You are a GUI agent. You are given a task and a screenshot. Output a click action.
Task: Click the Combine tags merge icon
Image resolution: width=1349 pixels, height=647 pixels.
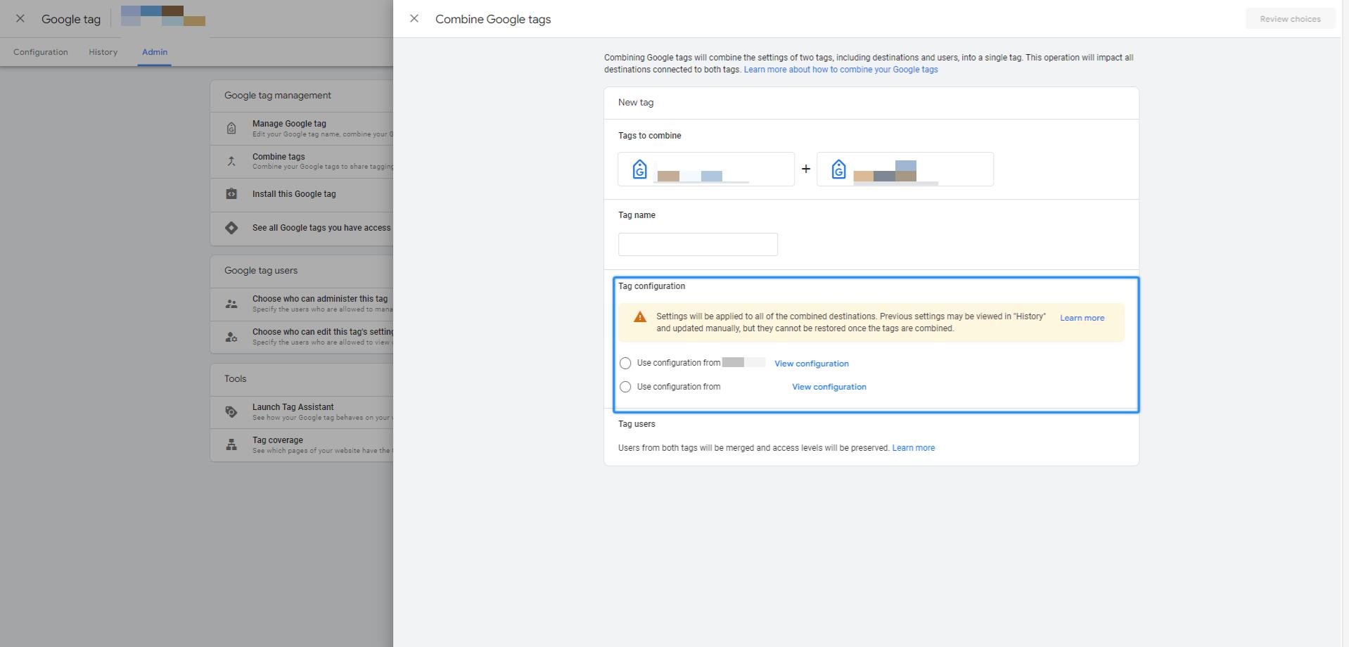pyautogui.click(x=231, y=161)
